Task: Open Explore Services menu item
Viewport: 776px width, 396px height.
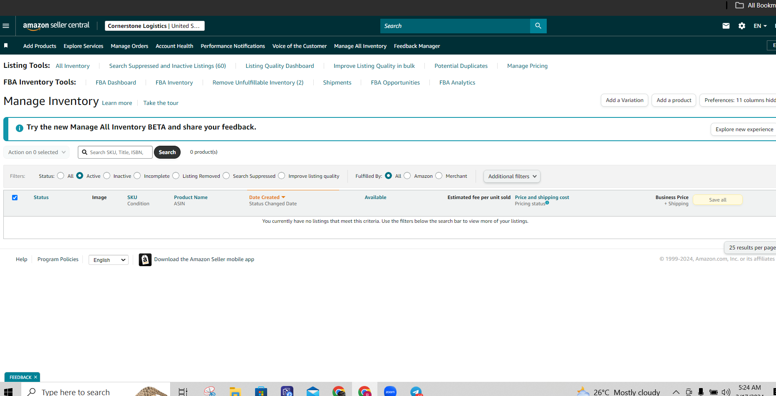Action: [x=83, y=46]
